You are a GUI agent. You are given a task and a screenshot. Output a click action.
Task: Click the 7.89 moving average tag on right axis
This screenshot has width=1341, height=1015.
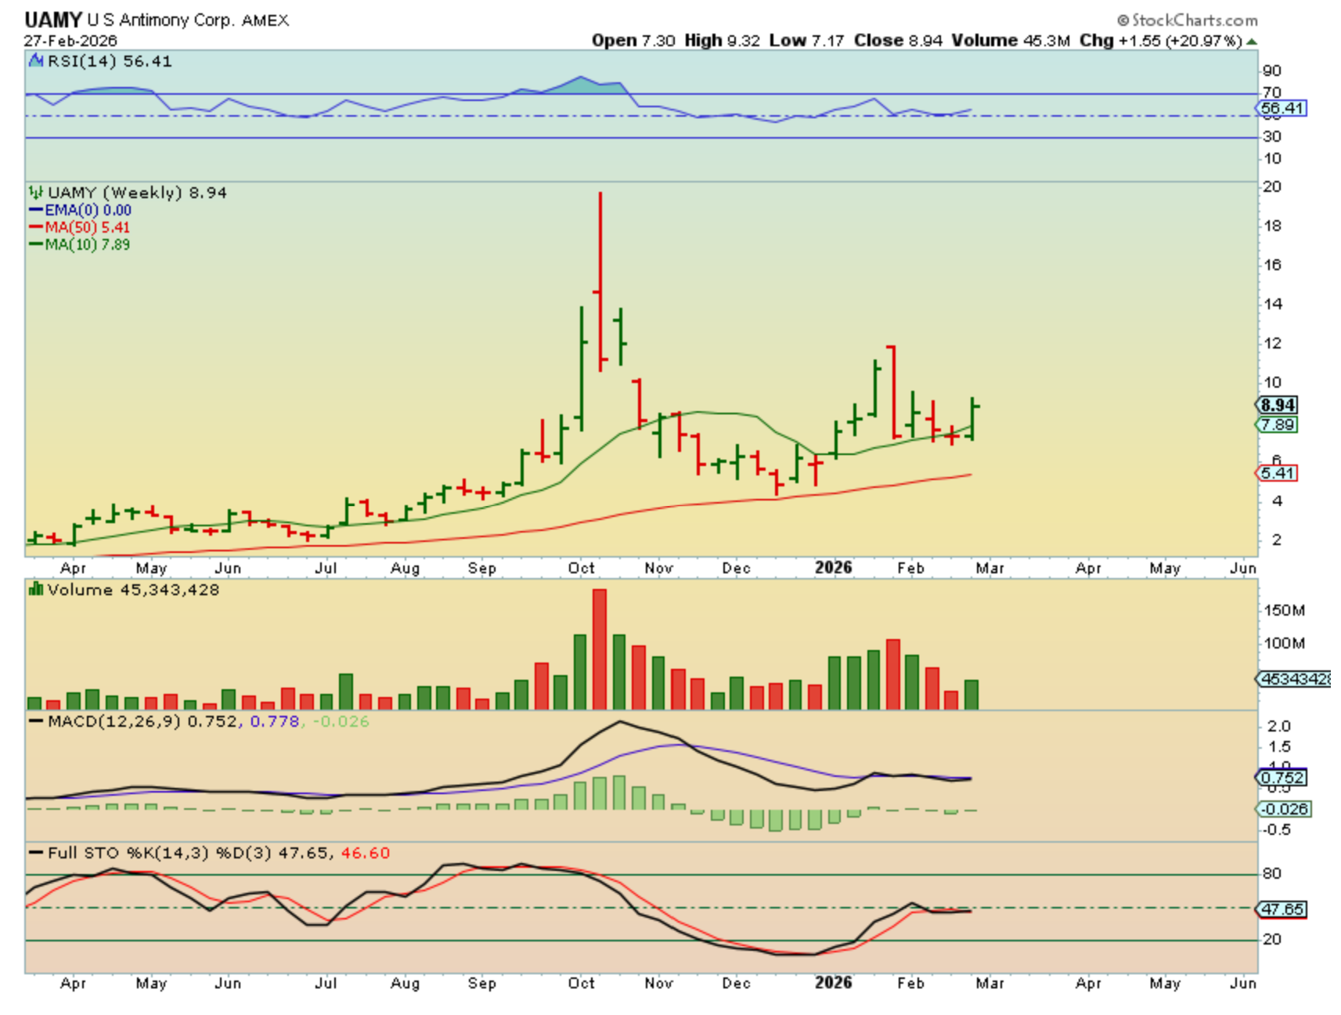1278,424
